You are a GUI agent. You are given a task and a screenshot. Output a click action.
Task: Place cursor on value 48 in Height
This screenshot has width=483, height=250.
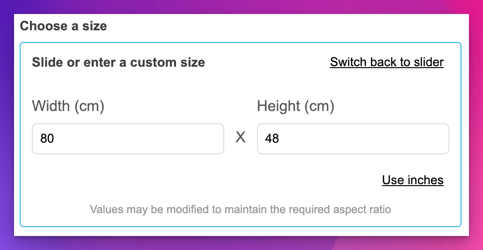(x=272, y=139)
